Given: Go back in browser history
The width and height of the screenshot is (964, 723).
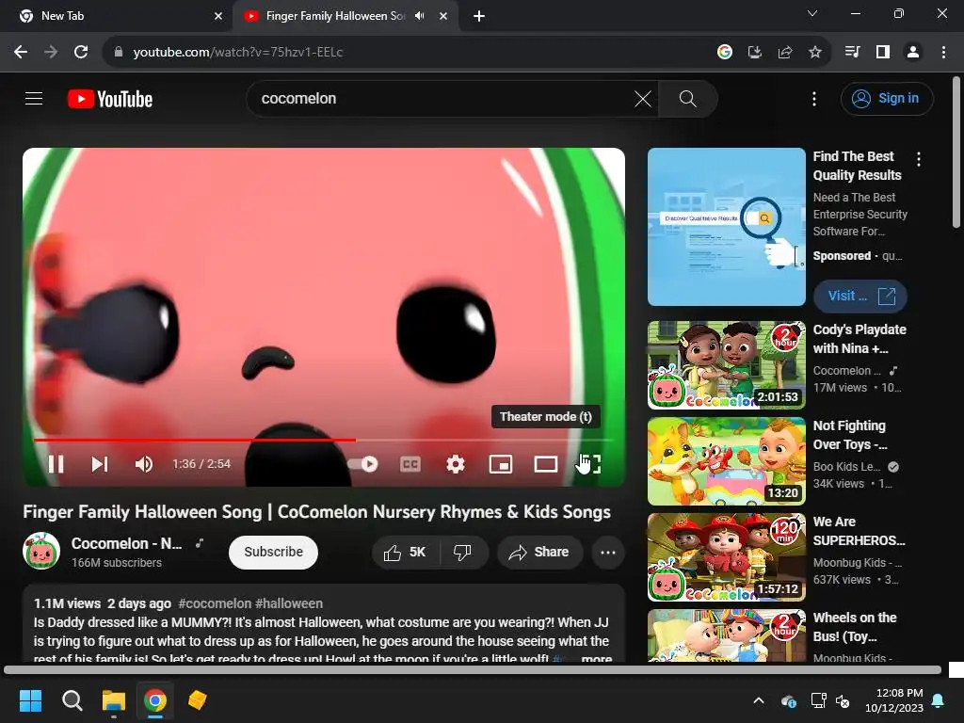Looking at the screenshot, I should [x=21, y=53].
